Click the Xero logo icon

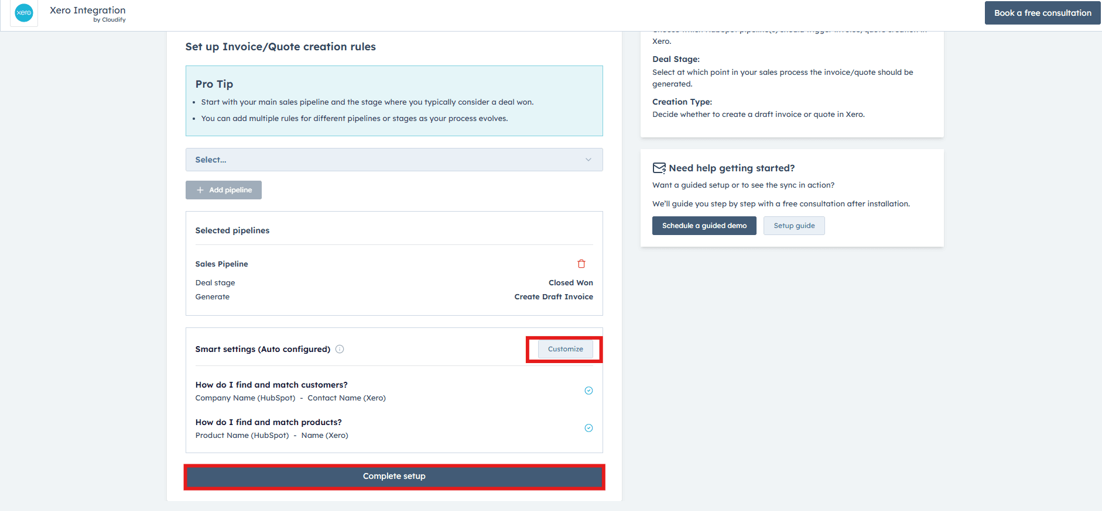(x=24, y=13)
